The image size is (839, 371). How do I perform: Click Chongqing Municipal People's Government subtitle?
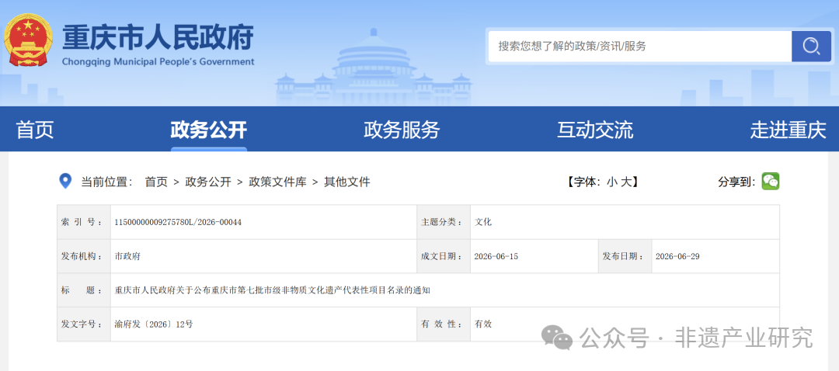158,61
